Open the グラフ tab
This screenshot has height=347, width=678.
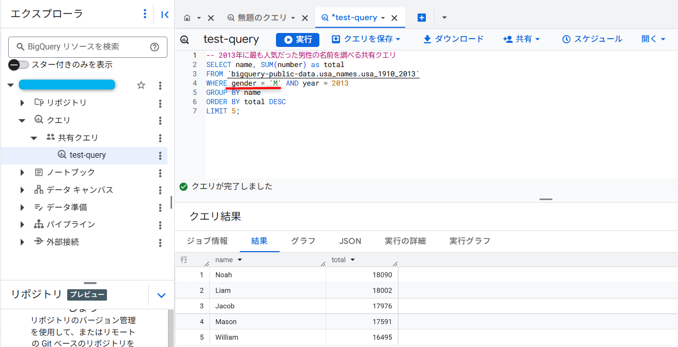pos(303,241)
